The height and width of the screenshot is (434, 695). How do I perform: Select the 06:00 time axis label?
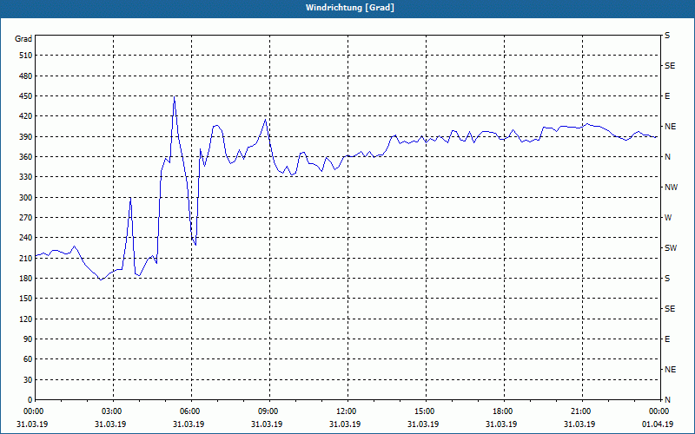click(x=189, y=411)
